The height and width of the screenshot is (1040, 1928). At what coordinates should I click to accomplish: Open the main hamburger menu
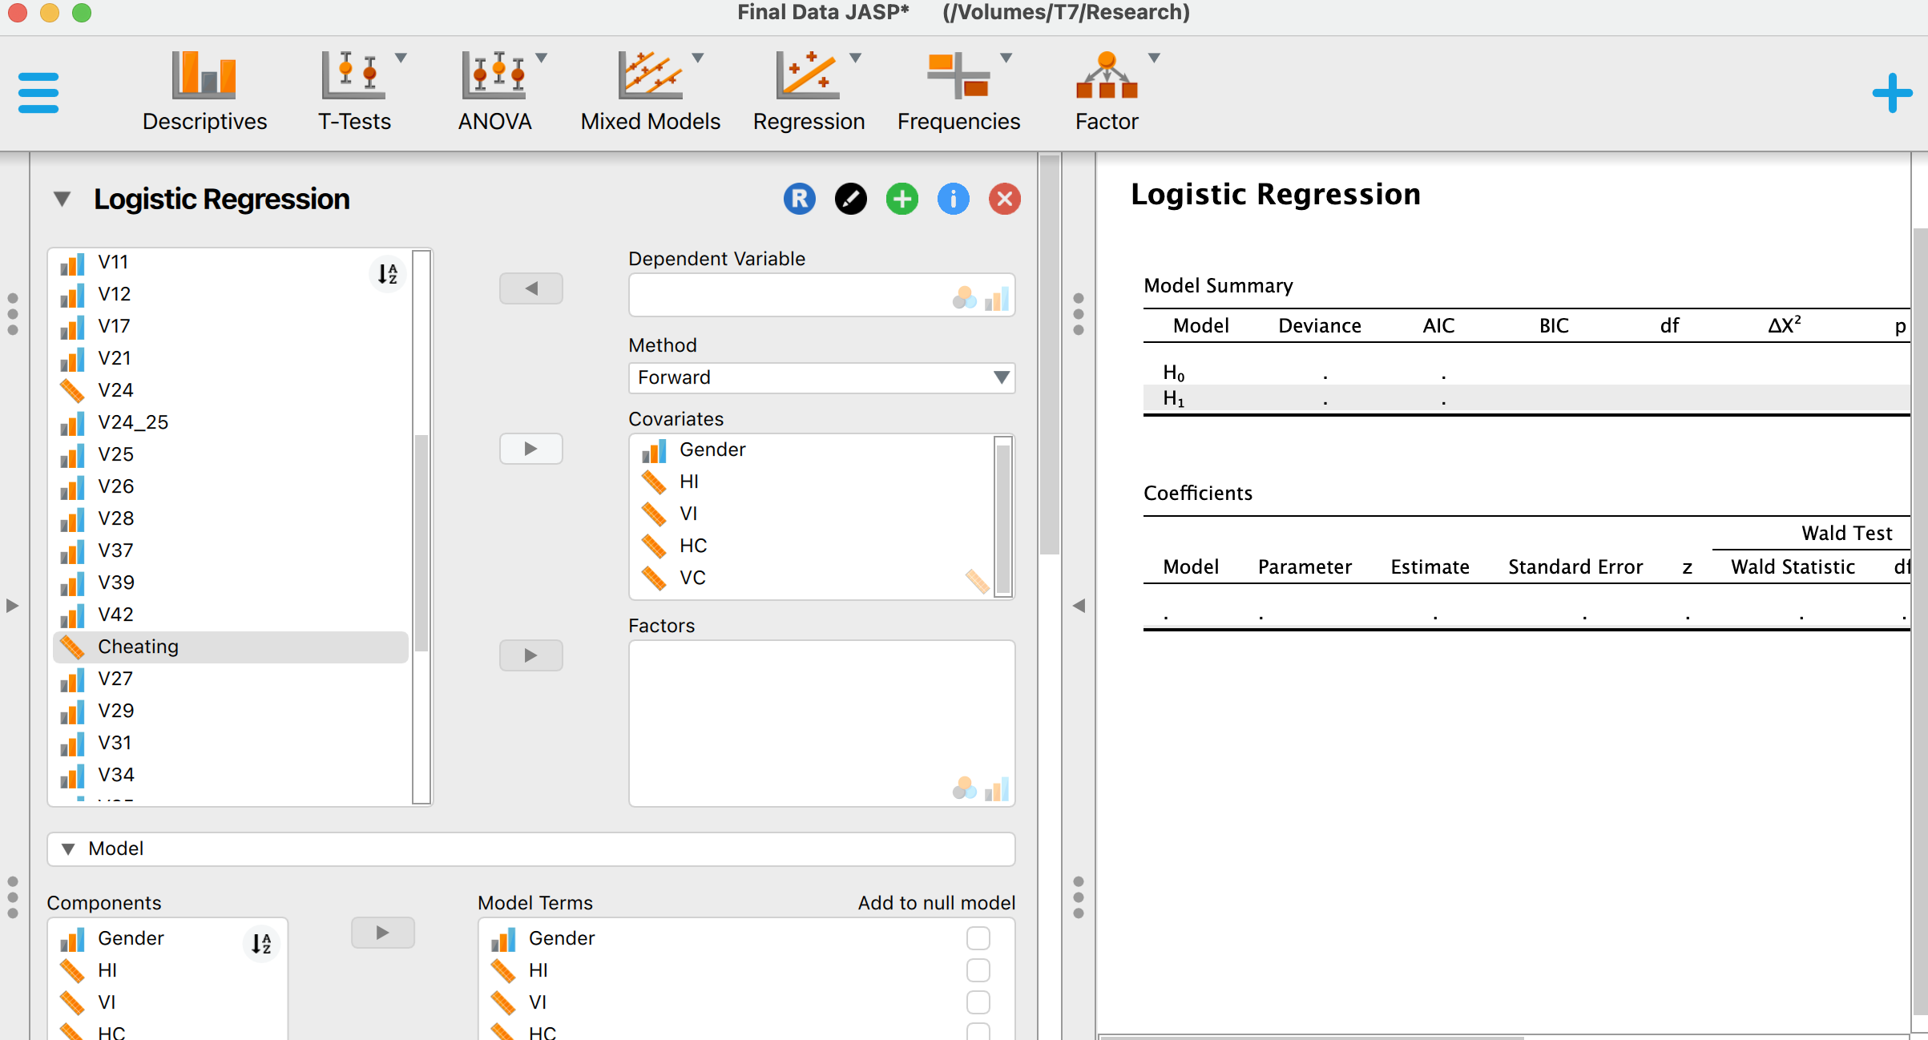tap(38, 92)
